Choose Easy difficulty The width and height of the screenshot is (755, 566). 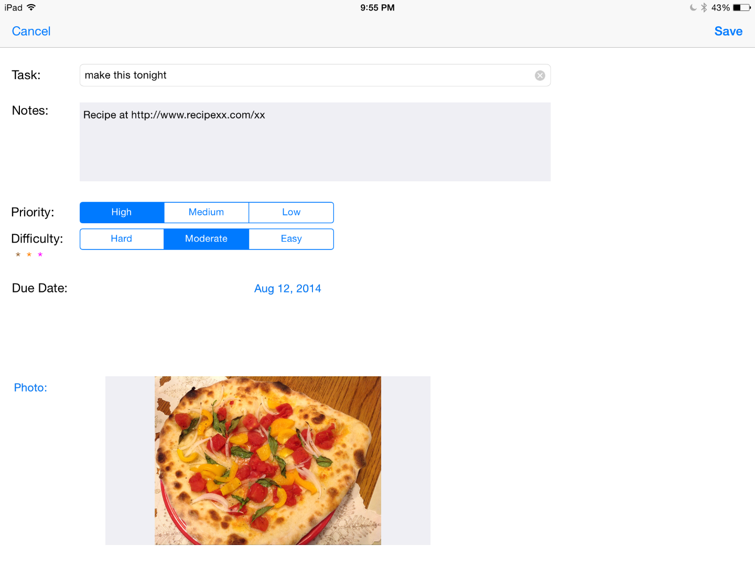click(291, 239)
